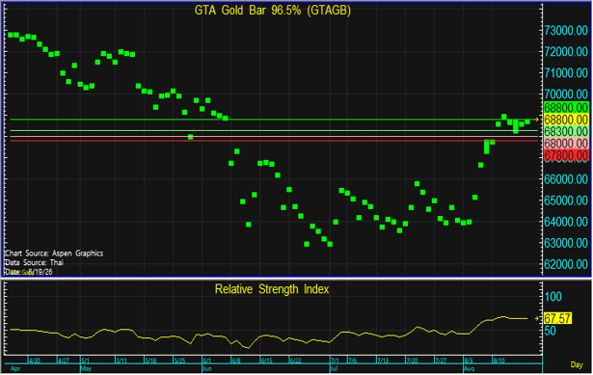Click the Aug month label

tap(469, 368)
